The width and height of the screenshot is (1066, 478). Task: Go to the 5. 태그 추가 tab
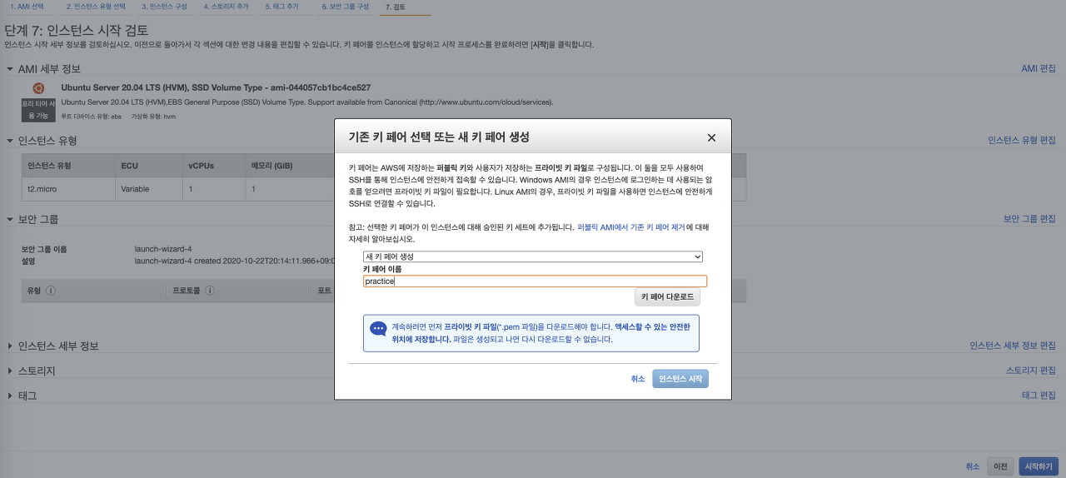[x=281, y=7]
